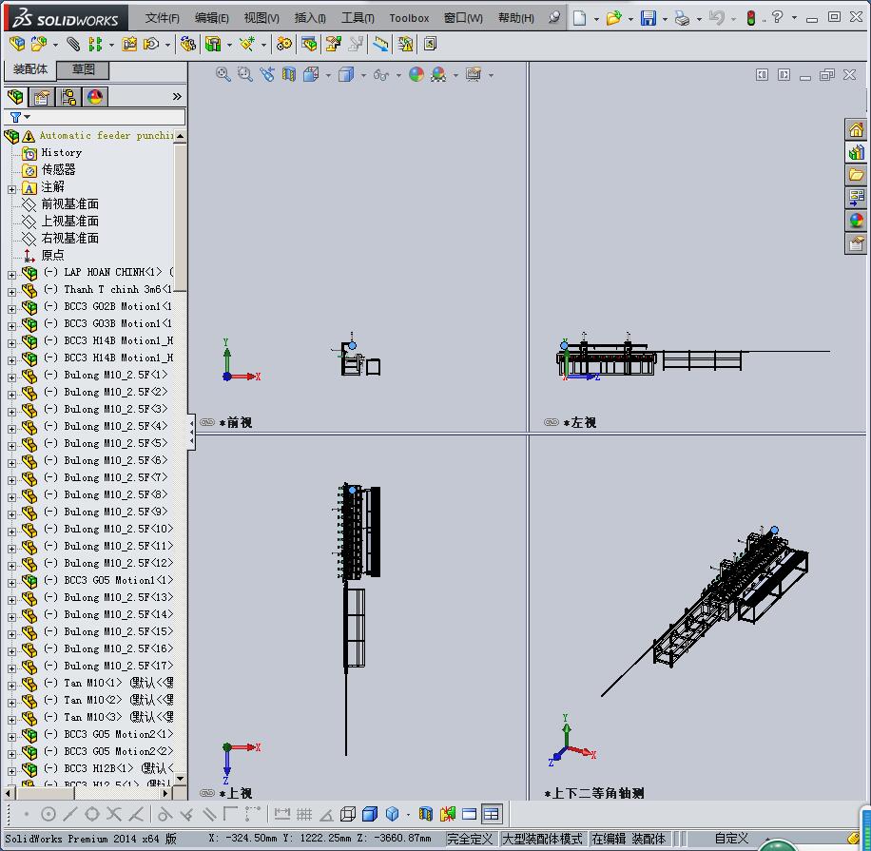The image size is (871, 851).
Task: Click the Exploded View icon
Action: 334,44
